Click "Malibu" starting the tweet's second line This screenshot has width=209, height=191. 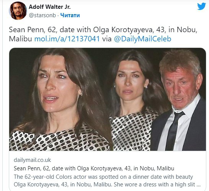point(20,39)
